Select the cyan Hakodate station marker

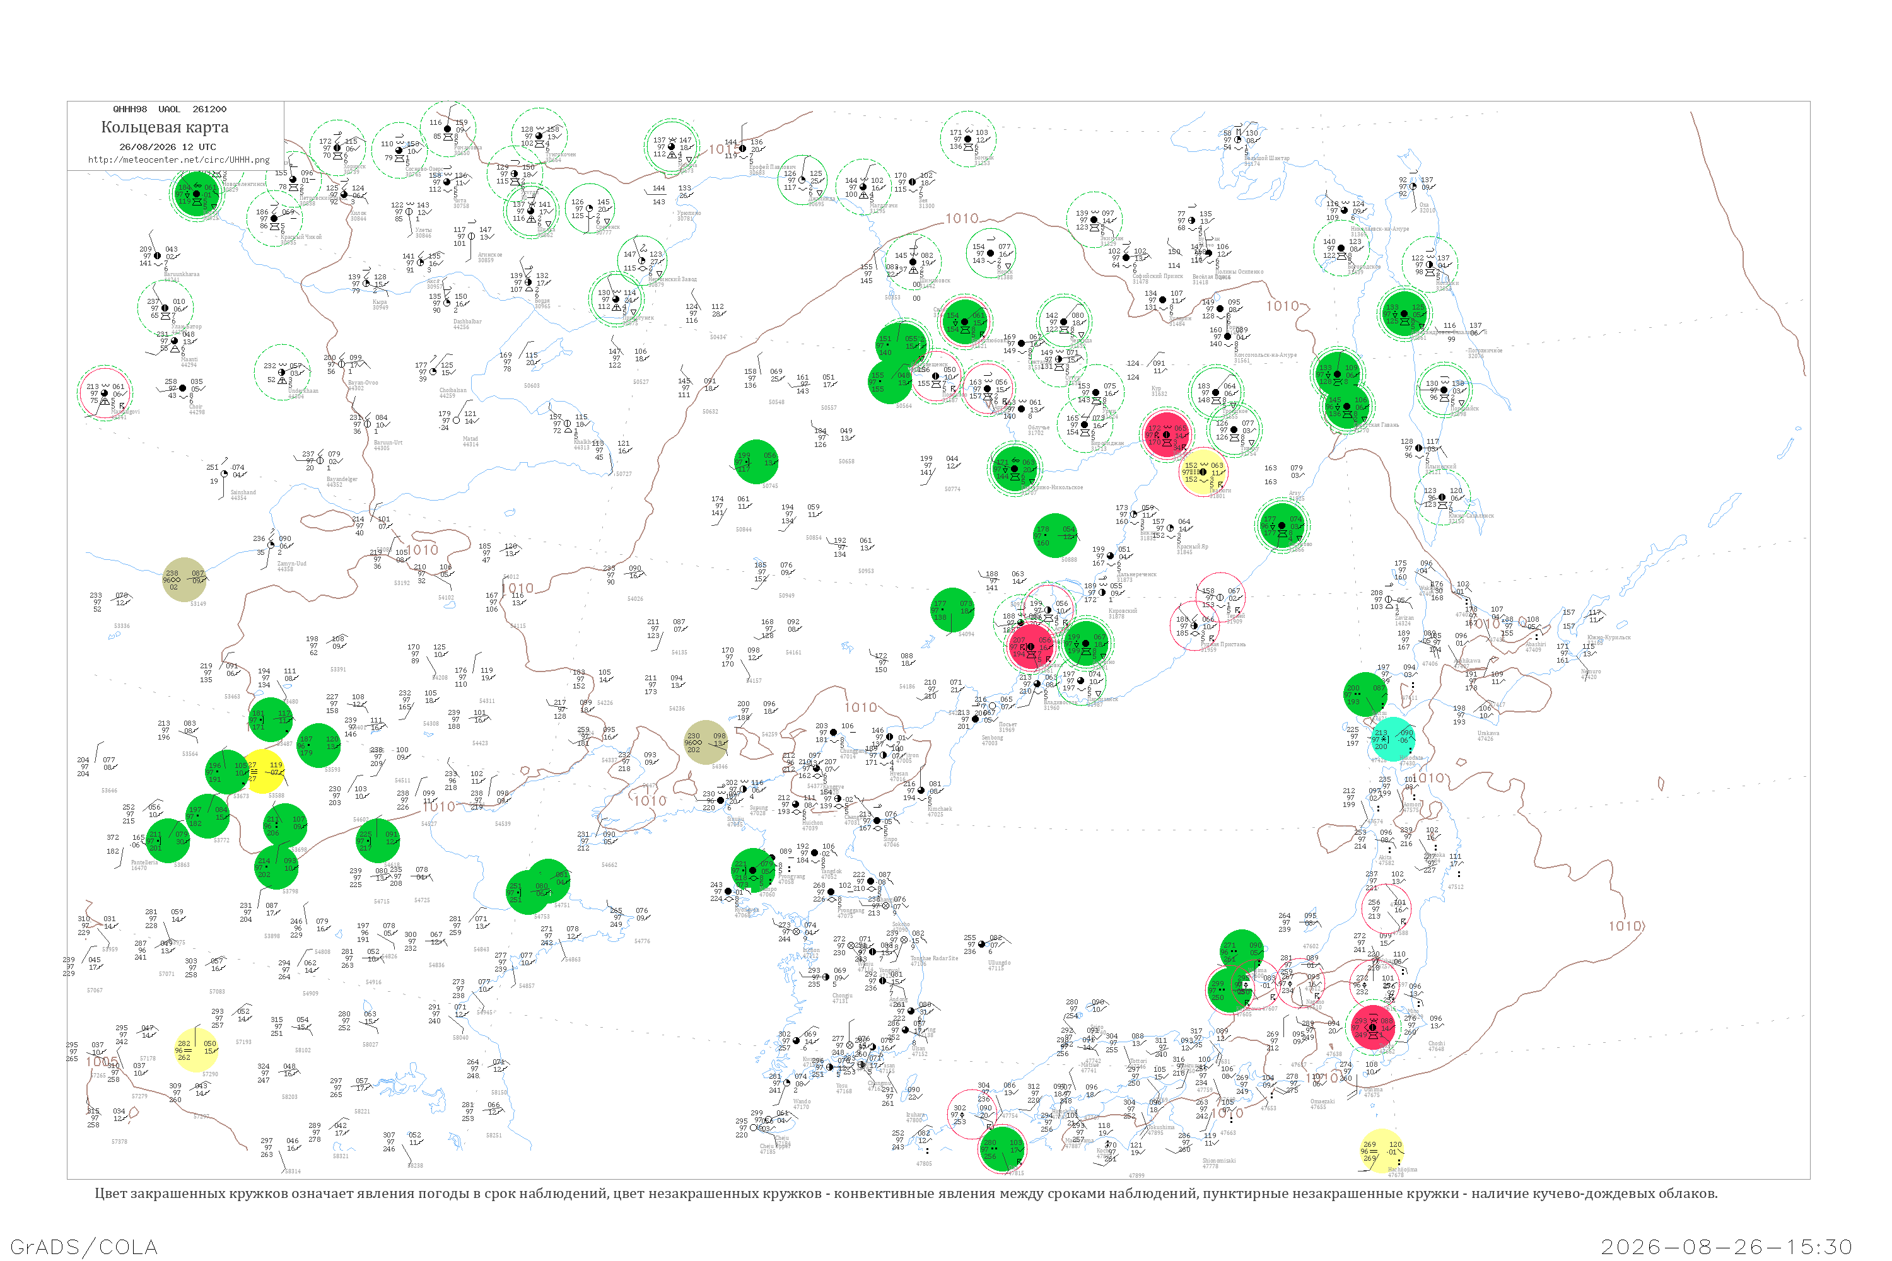click(x=1393, y=738)
